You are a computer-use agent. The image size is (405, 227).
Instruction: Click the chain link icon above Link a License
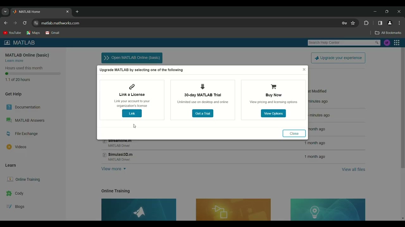pyautogui.click(x=132, y=87)
